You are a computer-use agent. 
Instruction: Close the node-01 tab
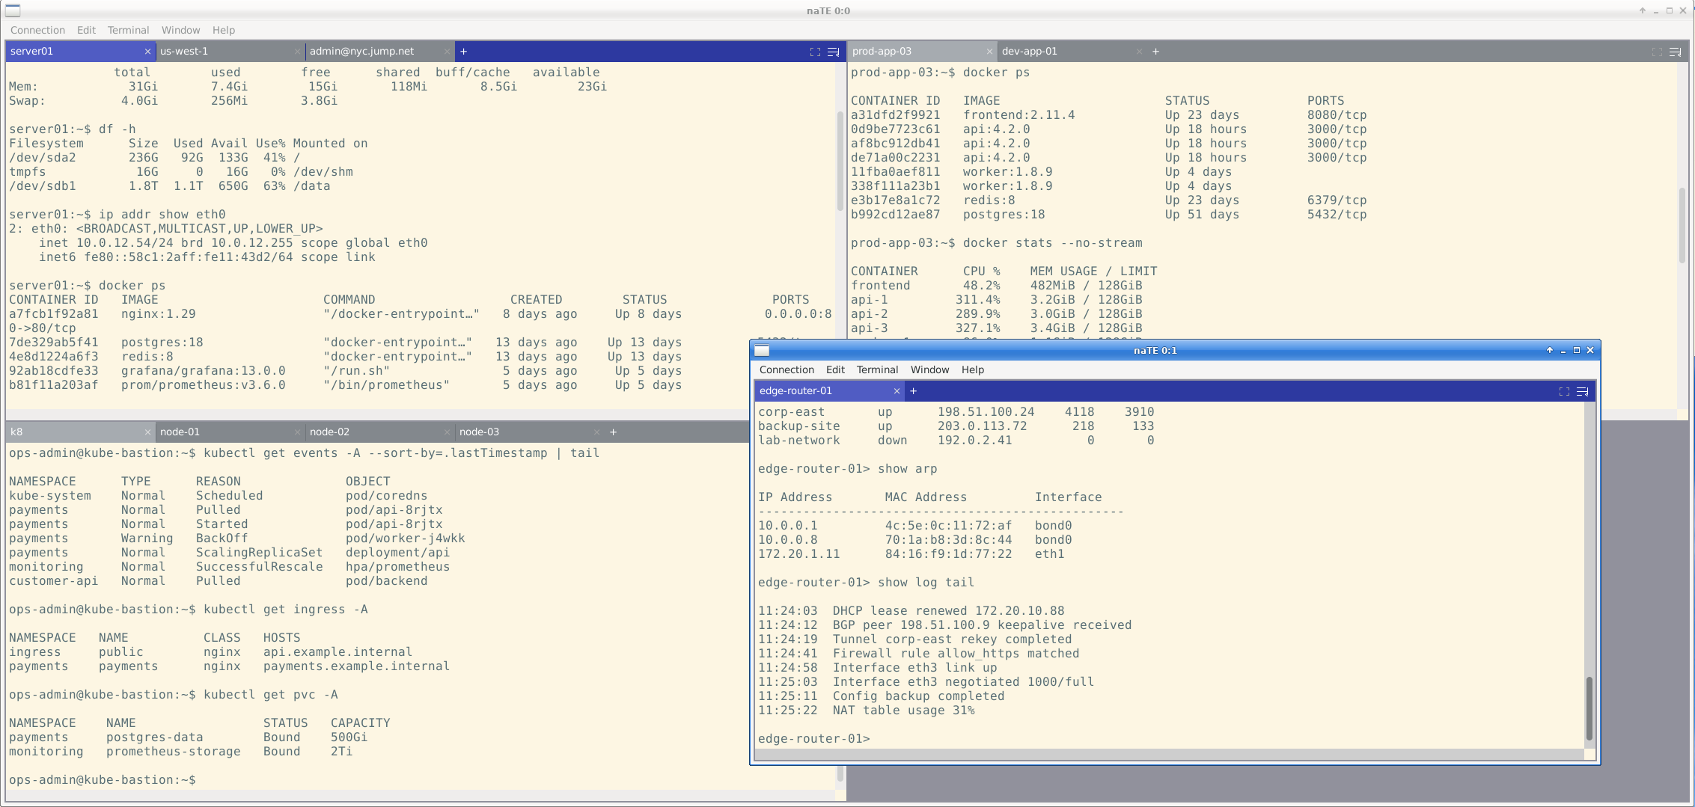tap(297, 432)
